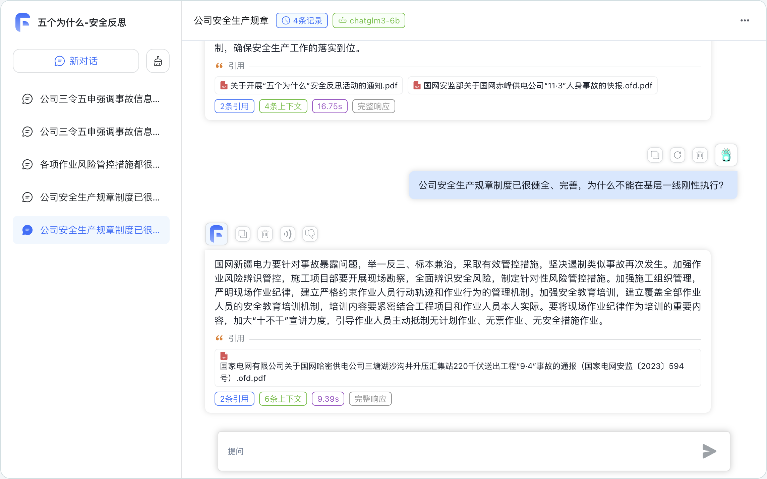Downvote the answer with thumbs-down icon
This screenshot has height=479, width=767.
pyautogui.click(x=310, y=234)
